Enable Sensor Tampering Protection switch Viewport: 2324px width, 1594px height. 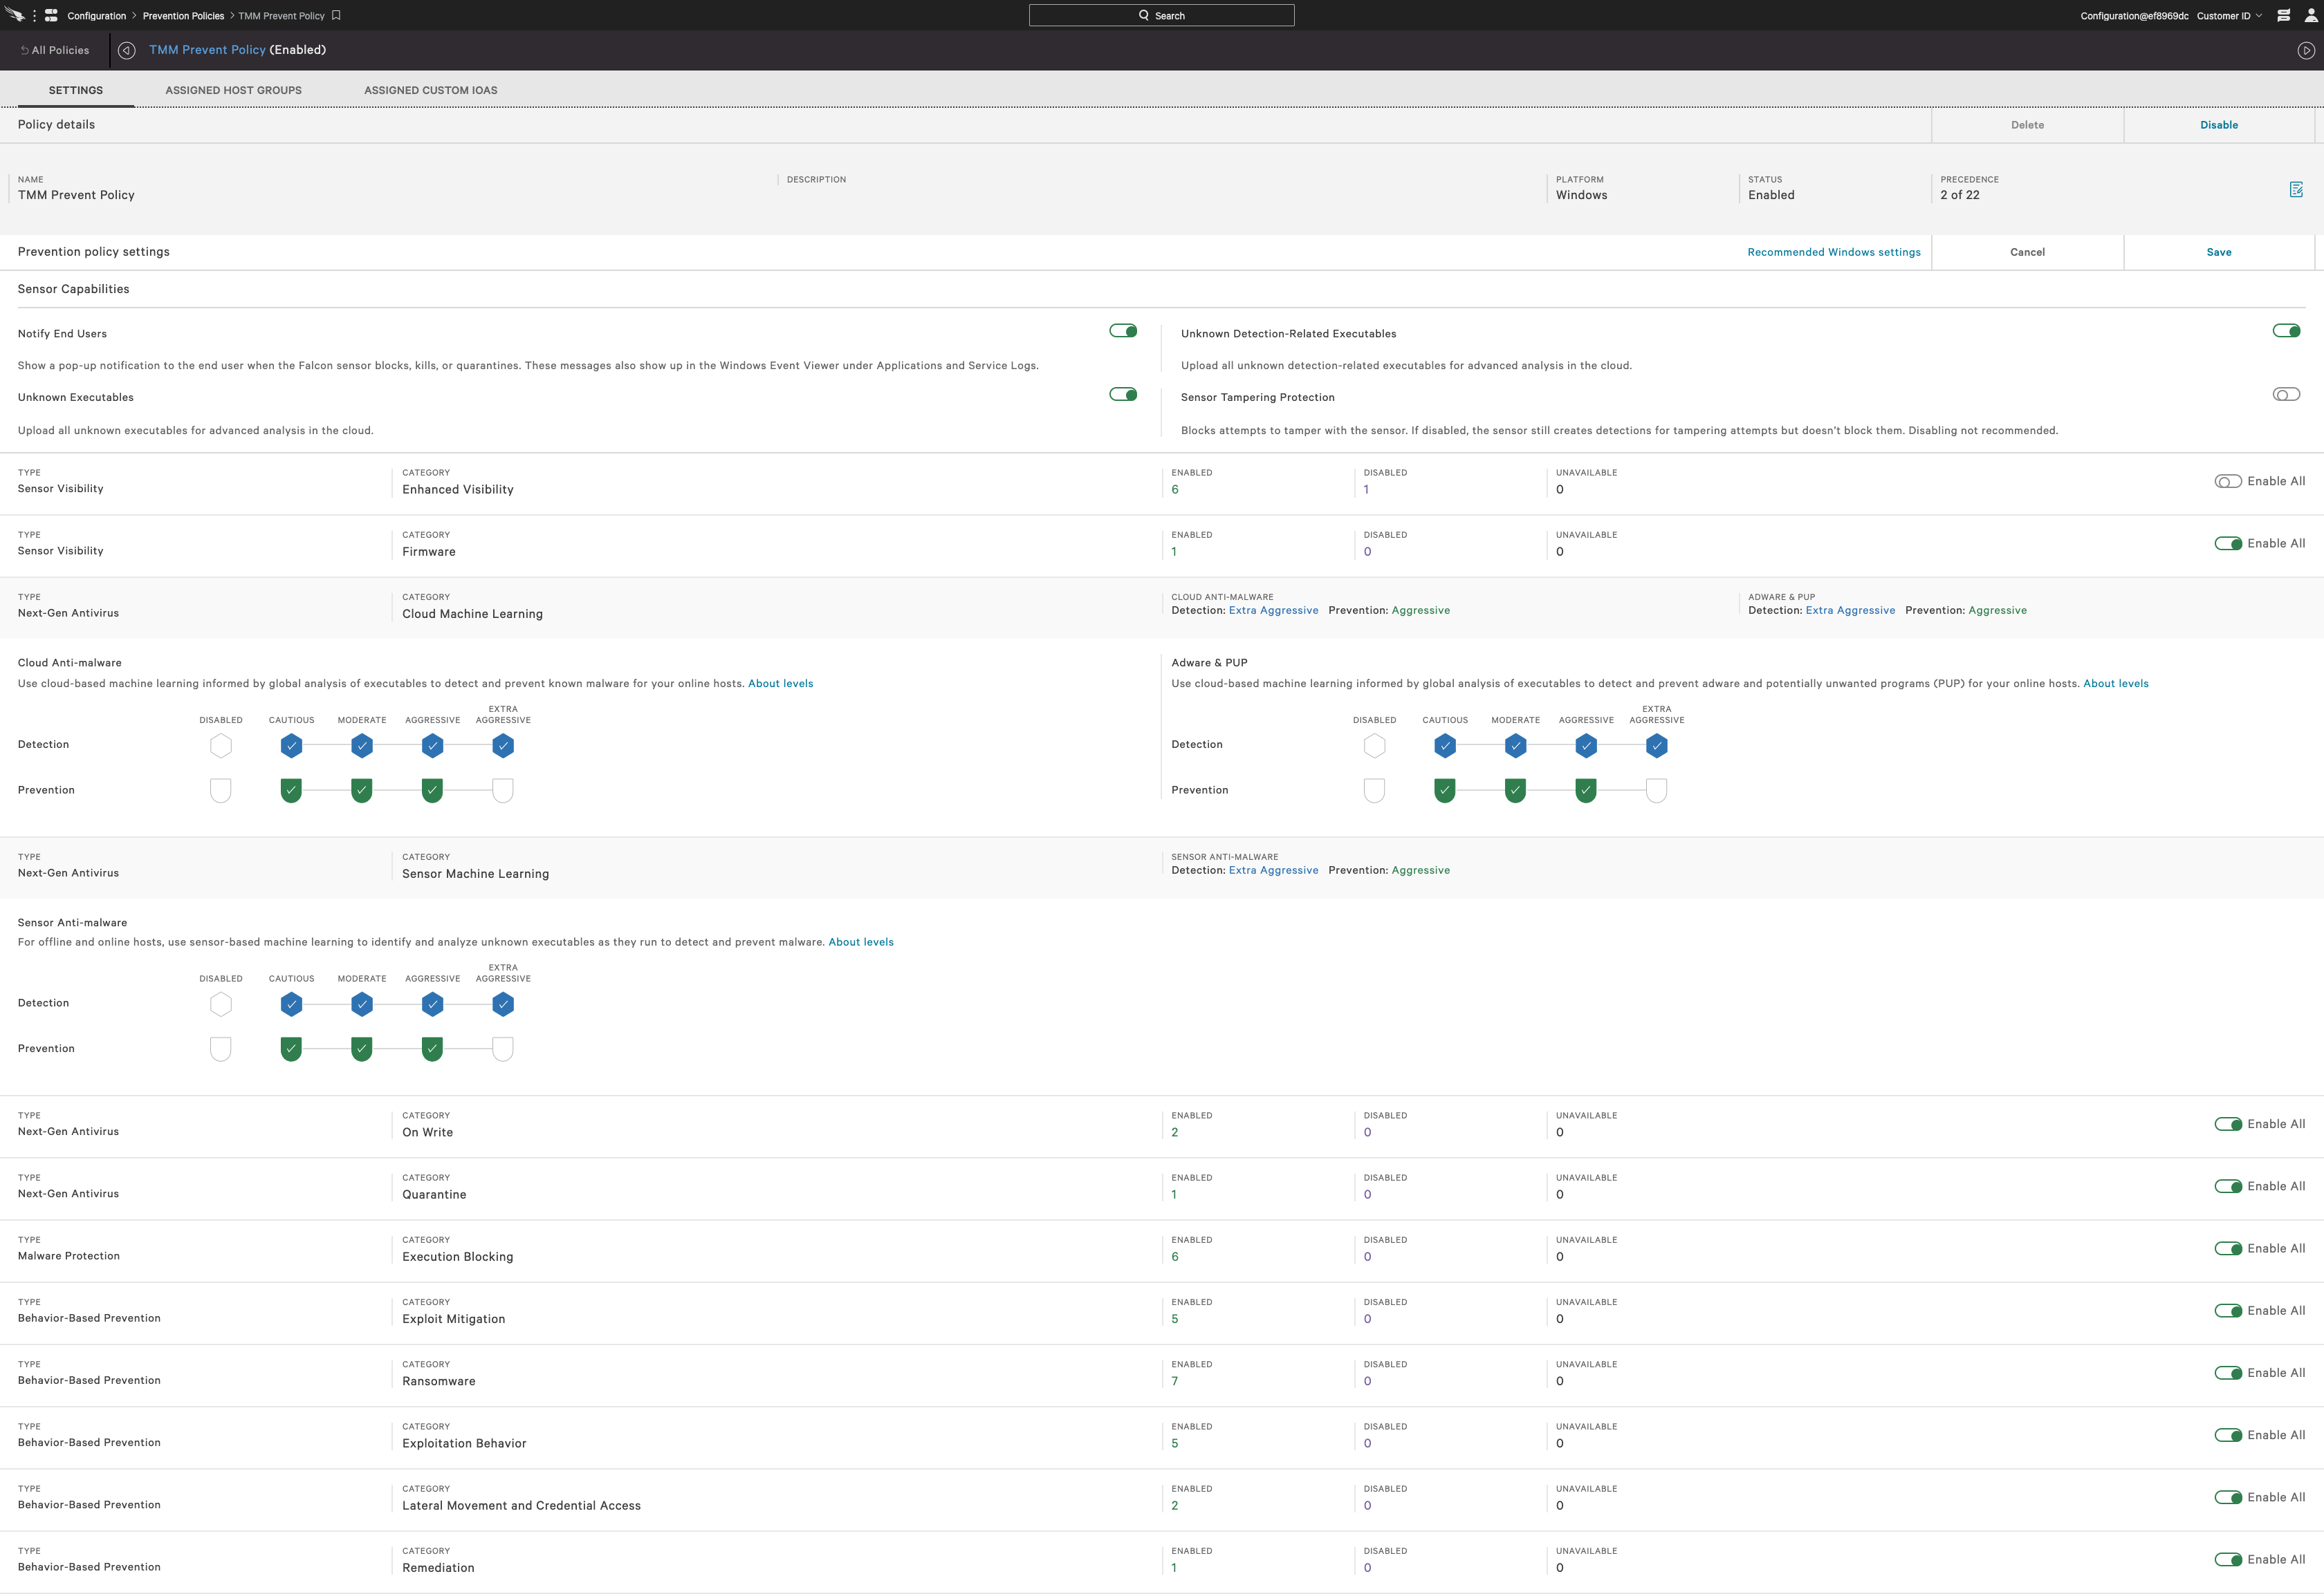click(x=2286, y=395)
